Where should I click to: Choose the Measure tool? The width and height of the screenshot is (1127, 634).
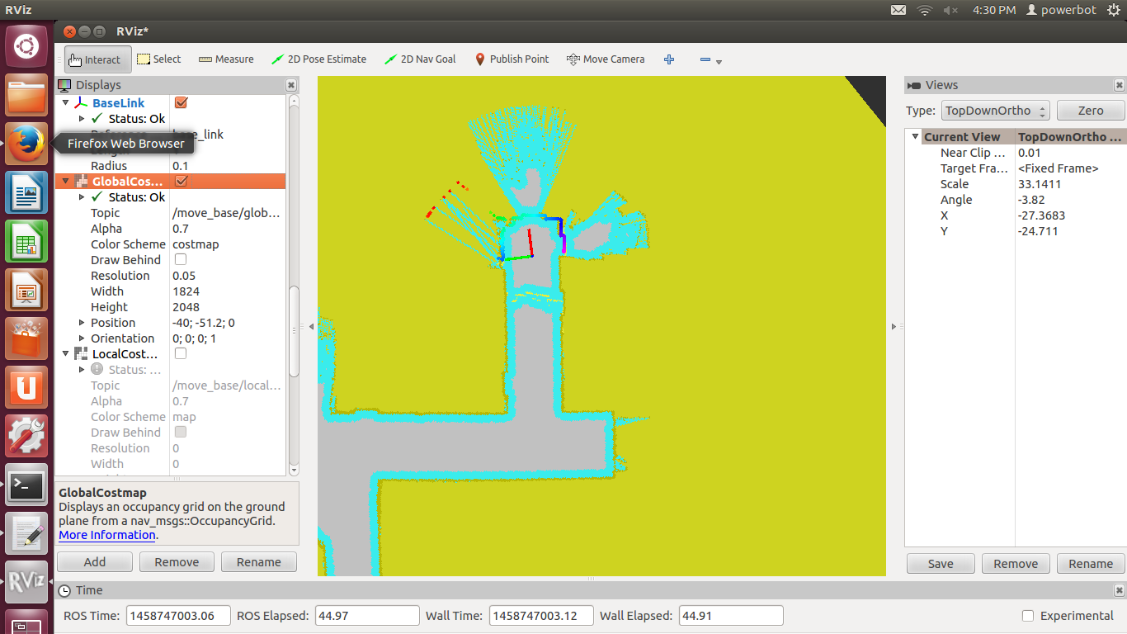coord(226,59)
